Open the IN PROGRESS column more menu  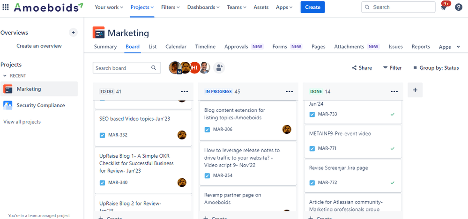[x=290, y=91]
